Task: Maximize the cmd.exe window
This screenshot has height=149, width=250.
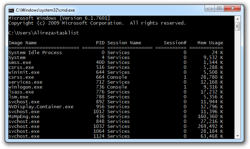Action: click(219, 8)
